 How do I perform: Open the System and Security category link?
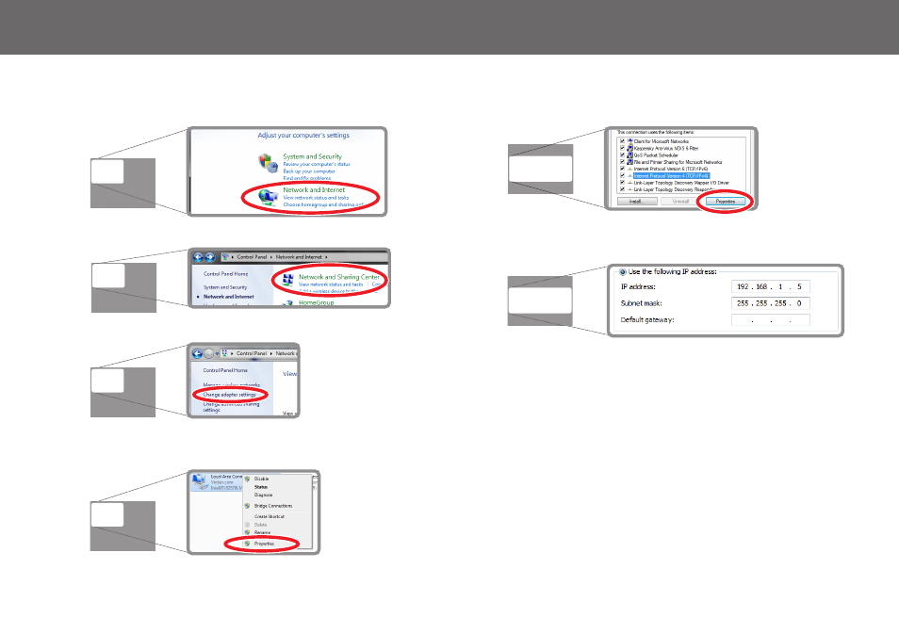tap(312, 156)
